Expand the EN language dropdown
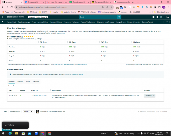This screenshot has height=136, width=171. [162, 17]
